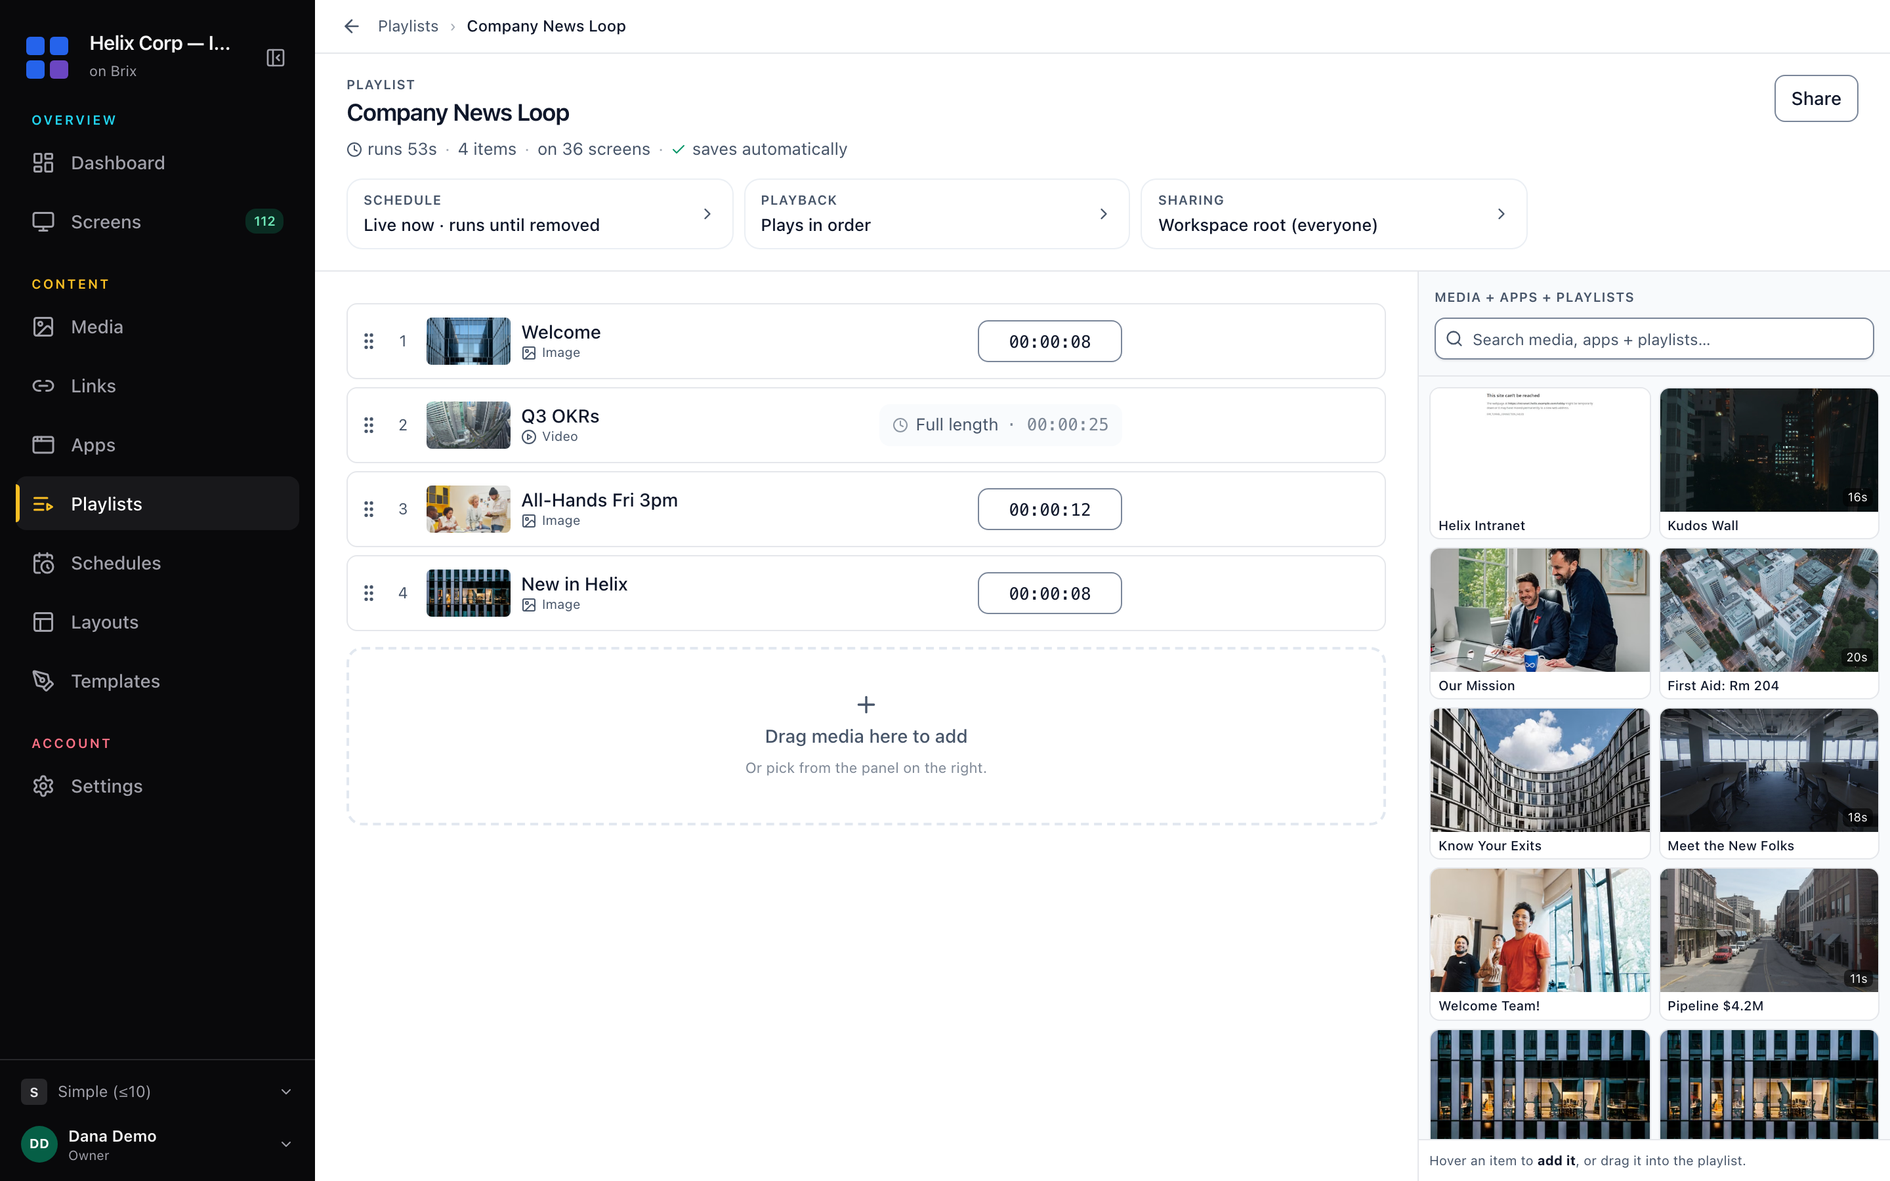
Task: Click the plus icon in the drop zone
Action: [866, 705]
